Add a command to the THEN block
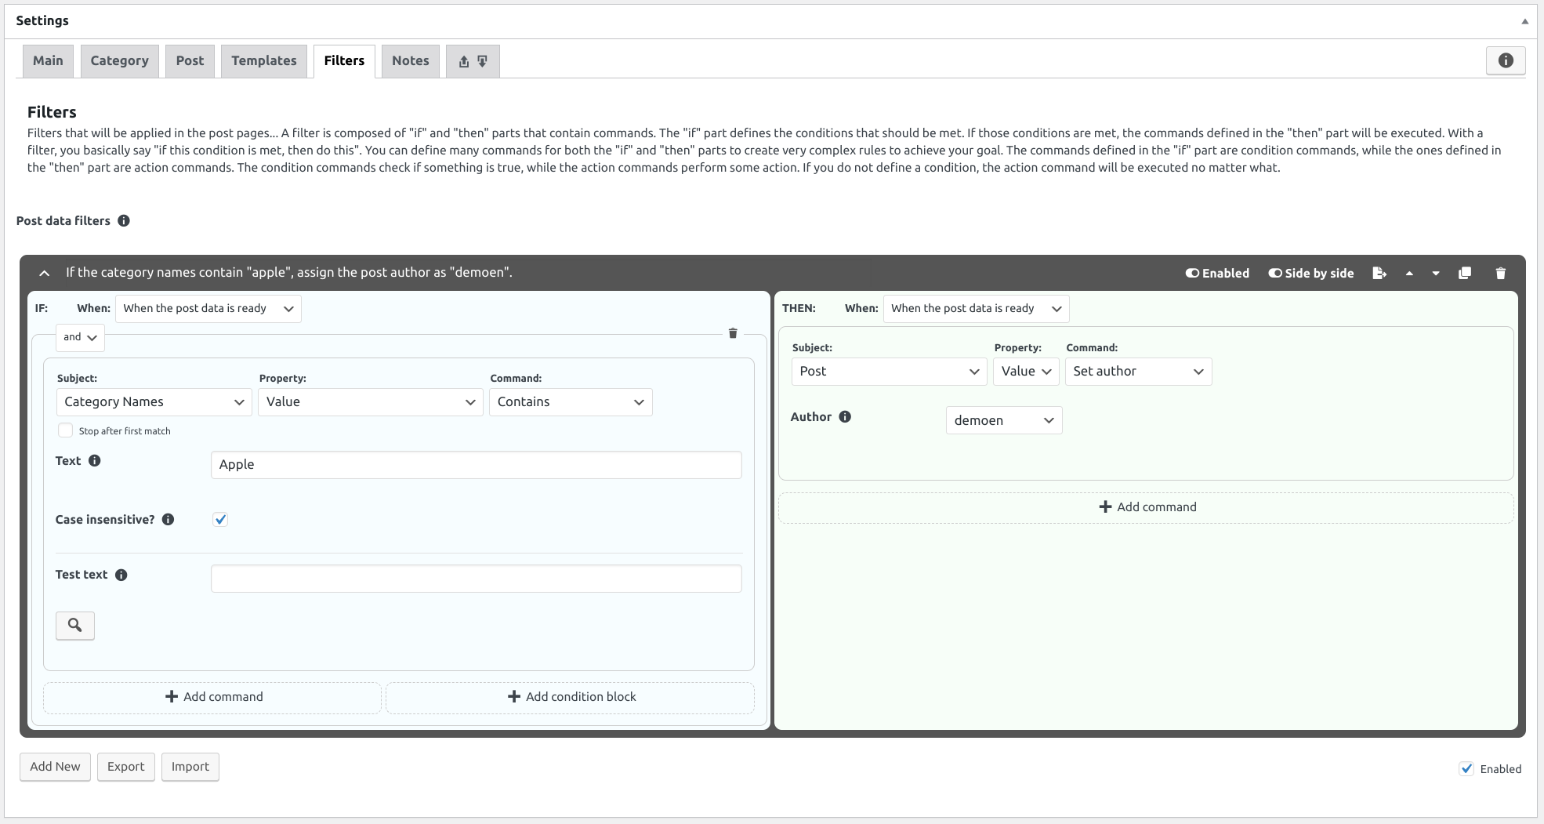Viewport: 1544px width, 824px height. click(1146, 507)
